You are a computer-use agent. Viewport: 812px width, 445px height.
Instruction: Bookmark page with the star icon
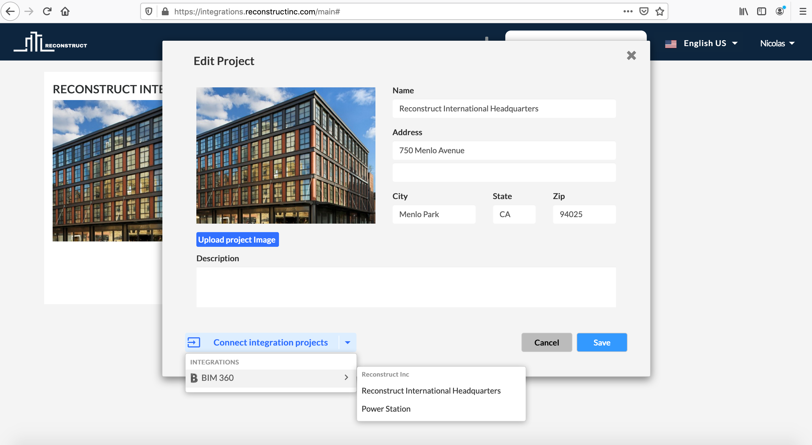point(660,12)
